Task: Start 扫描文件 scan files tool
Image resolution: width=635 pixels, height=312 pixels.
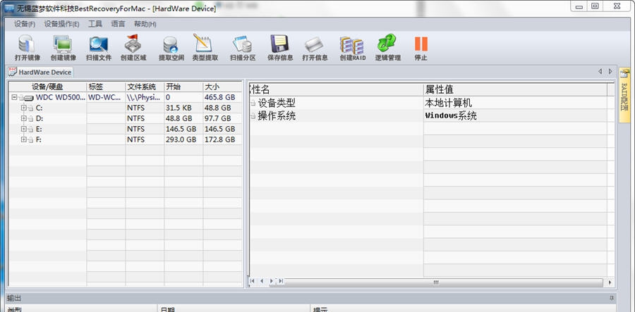Action: coord(98,48)
